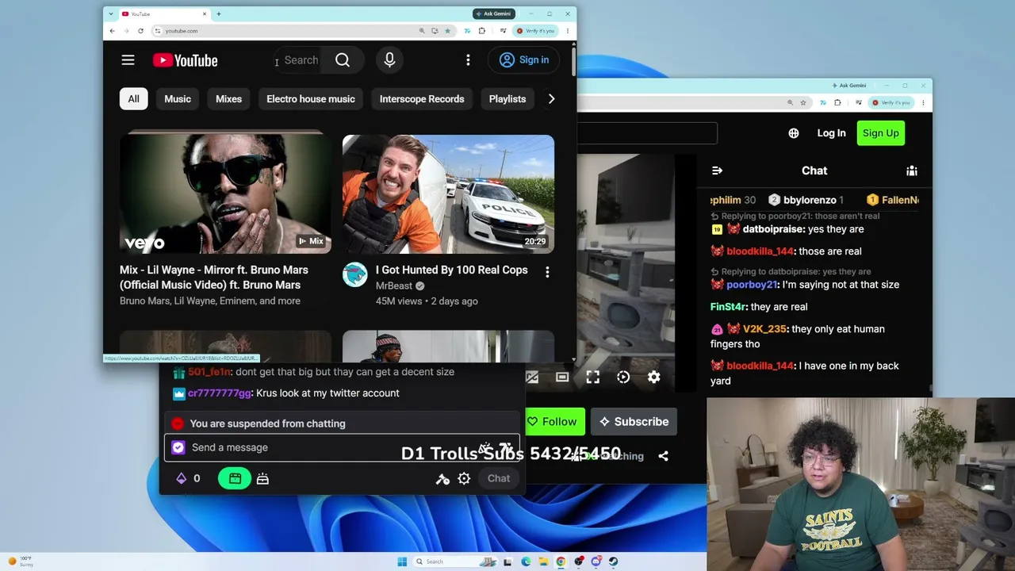This screenshot has height=571, width=1015.
Task: Open datboipraise's chat username
Action: [773, 229]
